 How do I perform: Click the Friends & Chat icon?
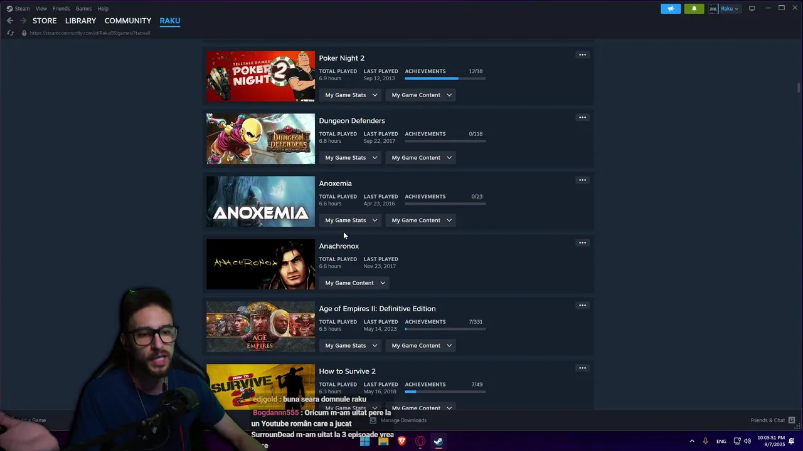(792, 420)
